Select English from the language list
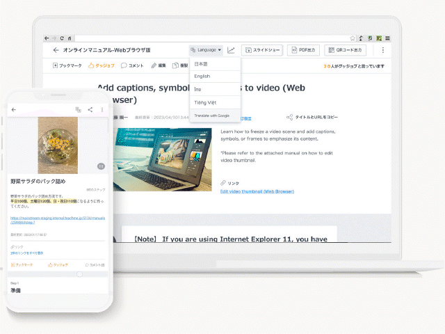 (x=202, y=77)
